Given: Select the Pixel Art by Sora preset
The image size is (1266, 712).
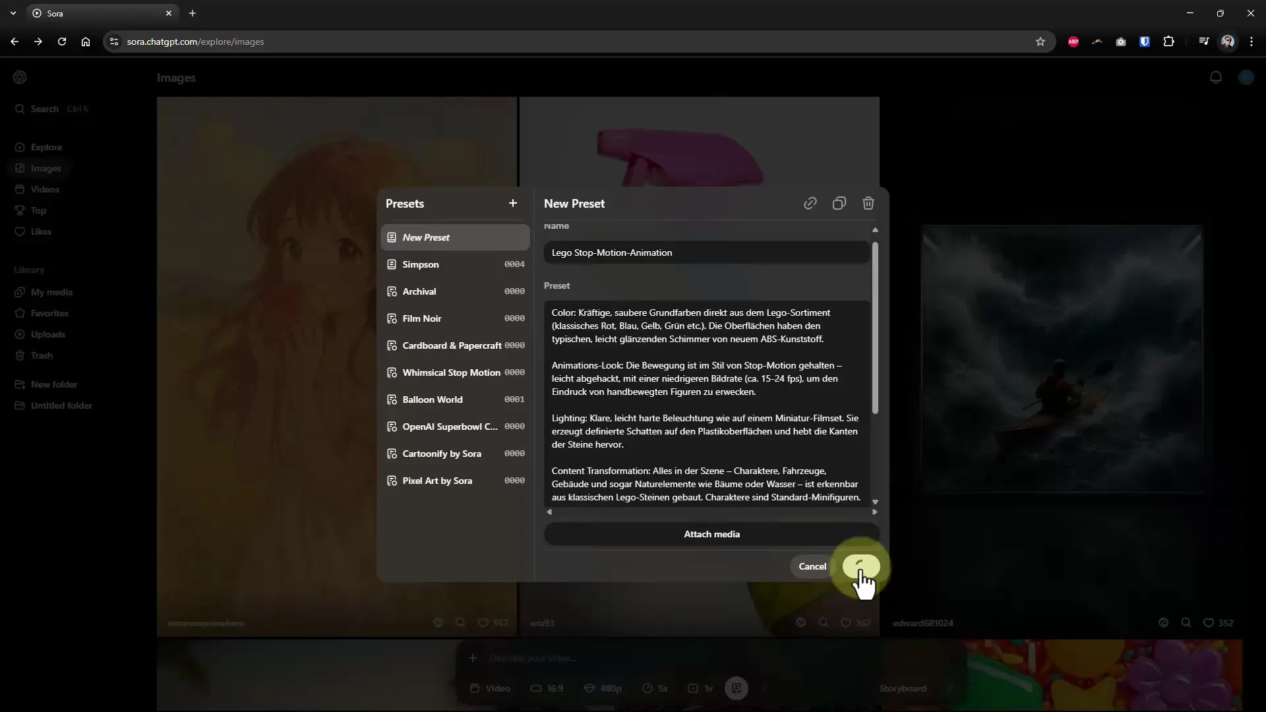Looking at the screenshot, I should click(455, 481).
